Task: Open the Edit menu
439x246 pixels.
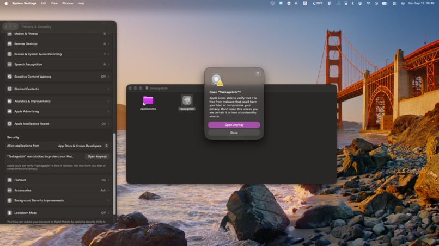Action: [44, 3]
